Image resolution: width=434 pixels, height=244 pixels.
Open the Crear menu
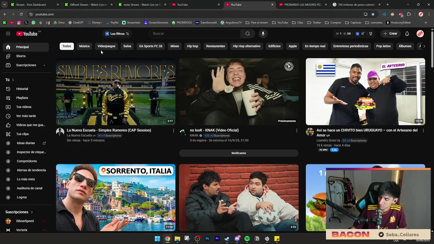click(x=390, y=34)
